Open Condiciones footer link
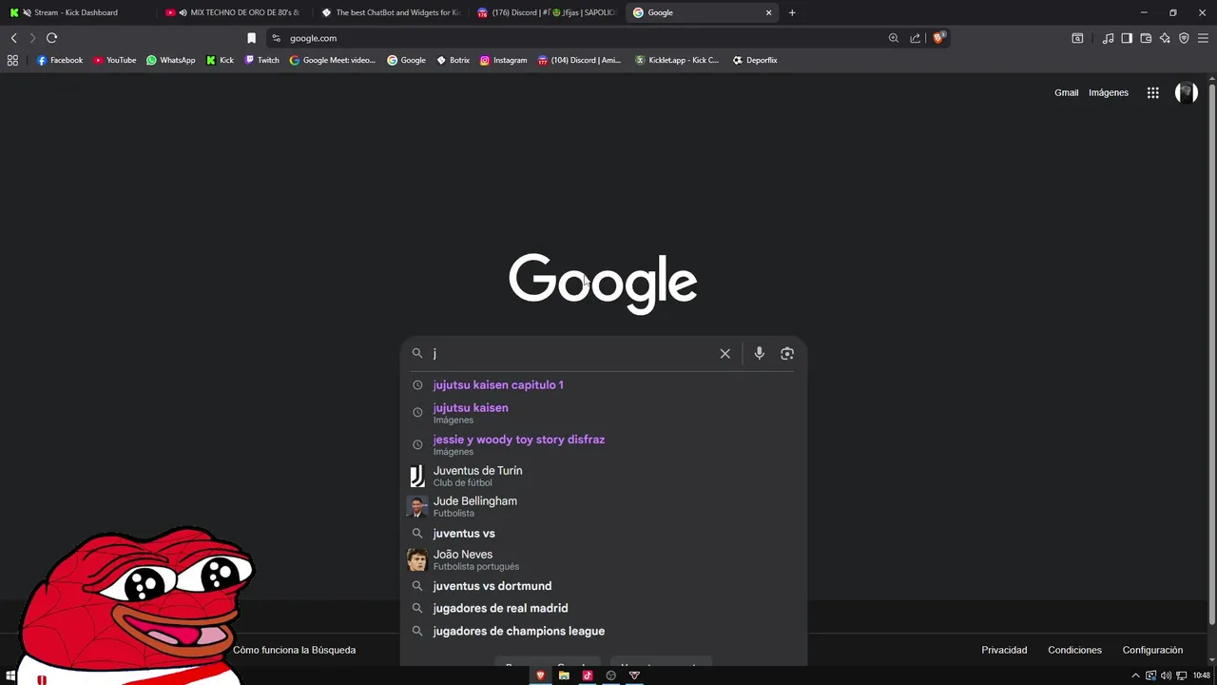 click(x=1074, y=650)
